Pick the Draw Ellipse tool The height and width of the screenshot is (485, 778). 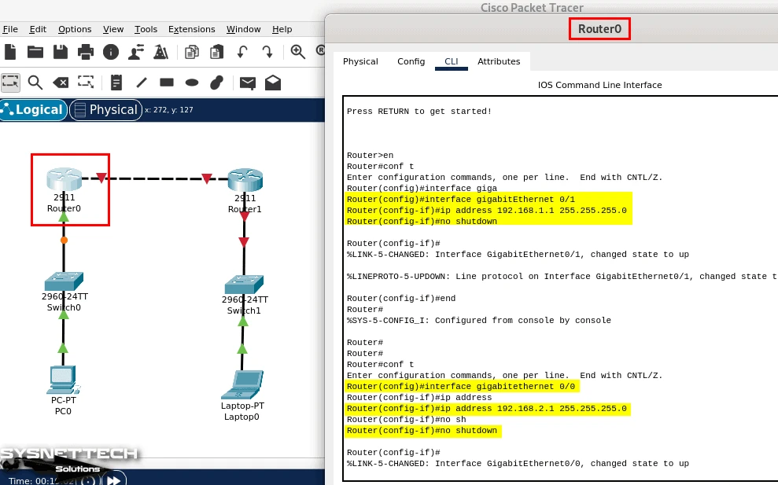pyautogui.click(x=192, y=83)
